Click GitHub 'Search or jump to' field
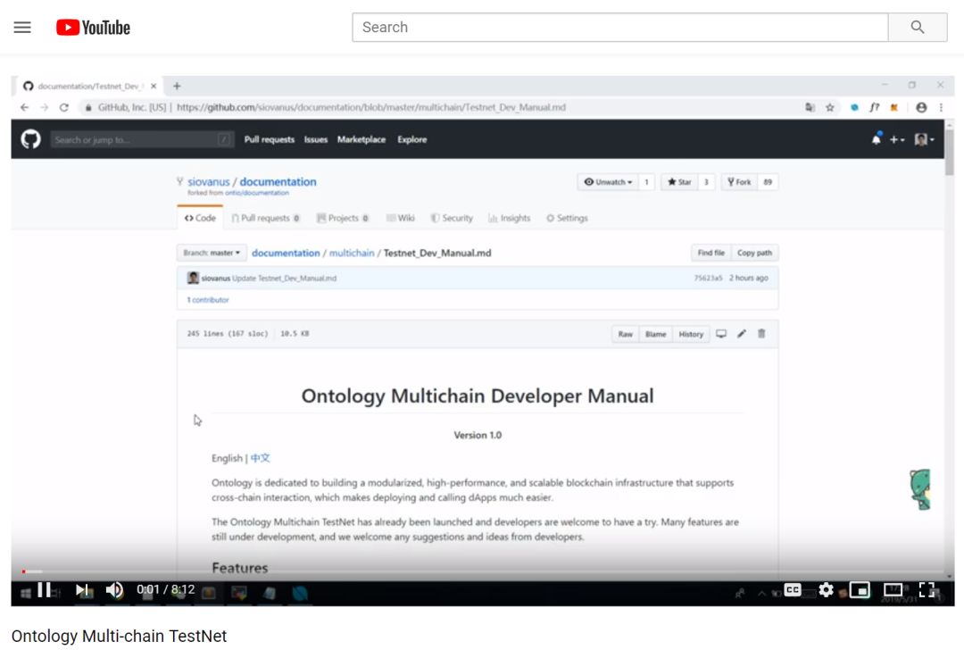964x658 pixels. 142,139
